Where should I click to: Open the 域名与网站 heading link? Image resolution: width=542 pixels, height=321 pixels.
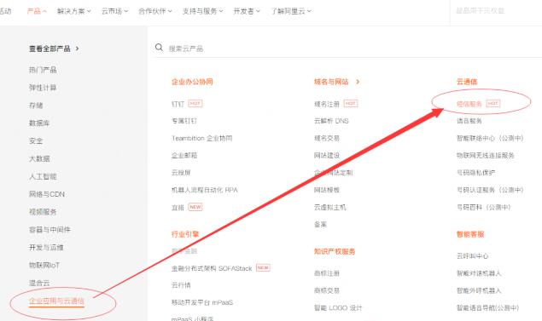pos(331,82)
